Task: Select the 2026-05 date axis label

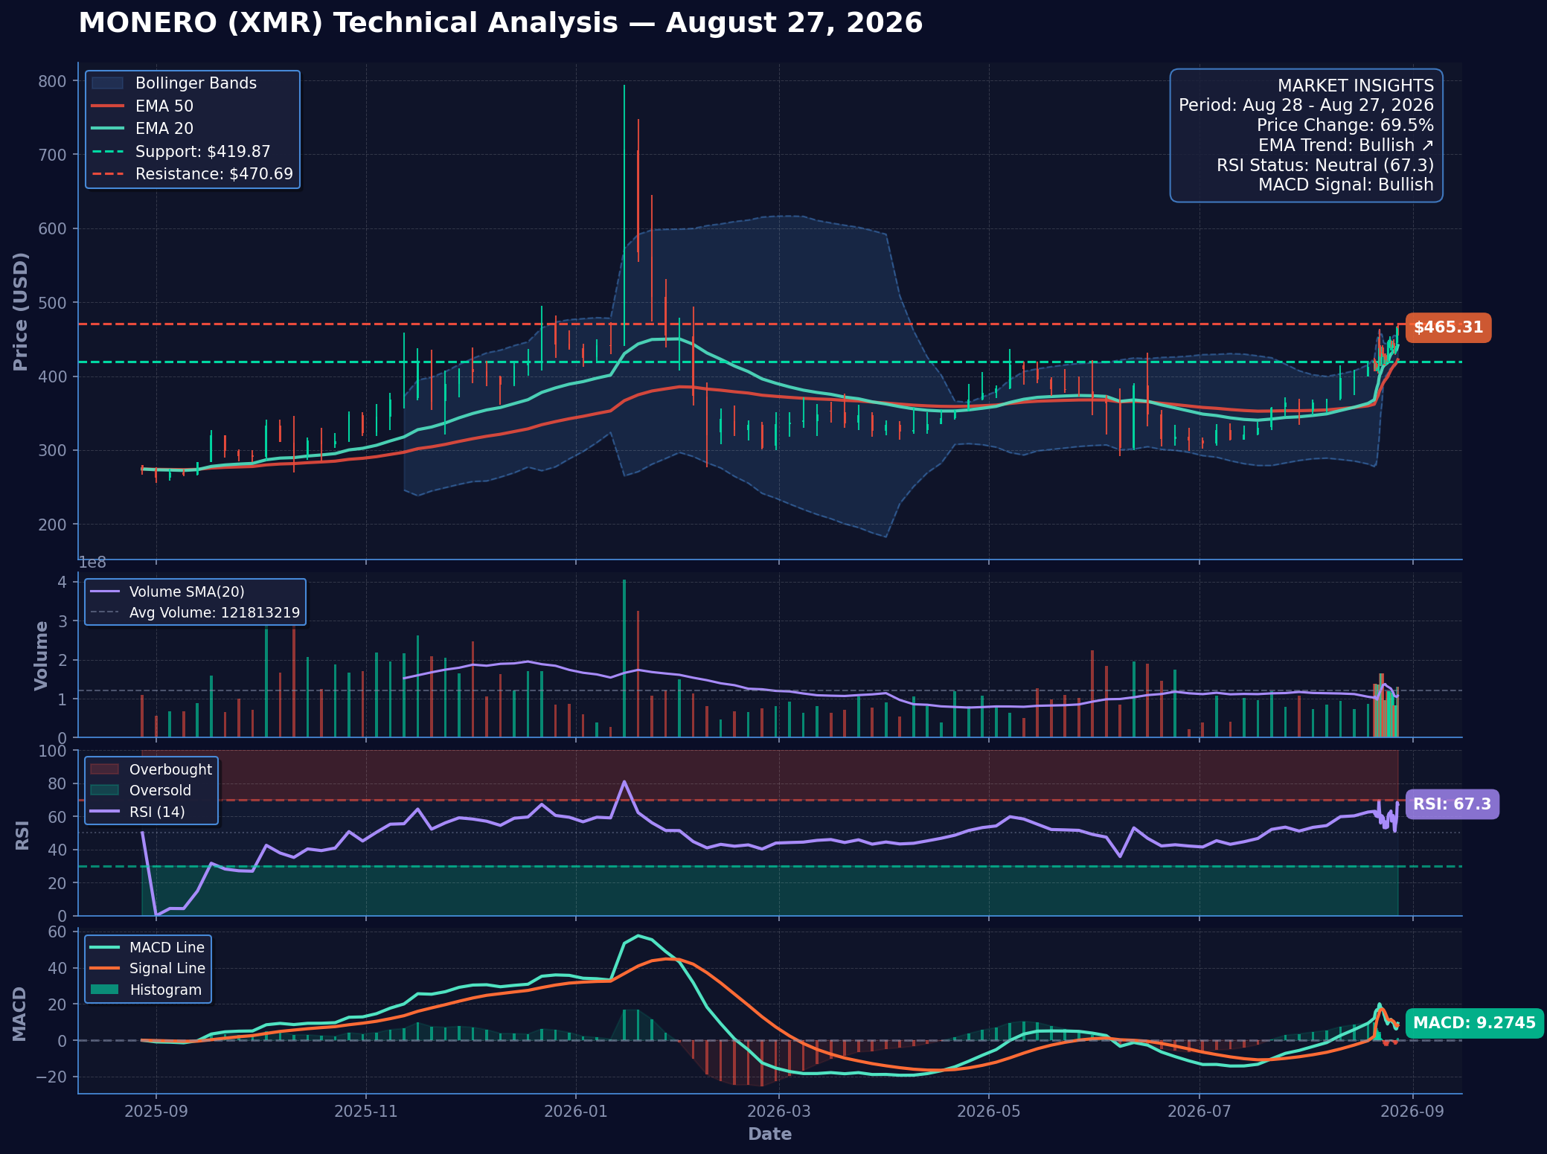Action: [989, 1112]
